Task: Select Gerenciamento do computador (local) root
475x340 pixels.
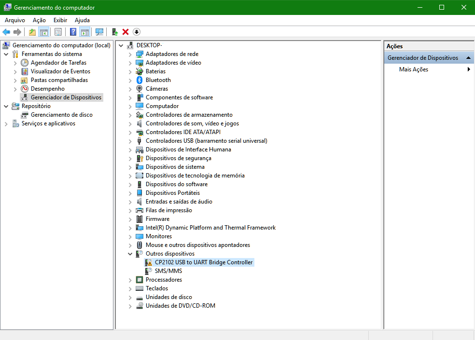Action: (61, 45)
